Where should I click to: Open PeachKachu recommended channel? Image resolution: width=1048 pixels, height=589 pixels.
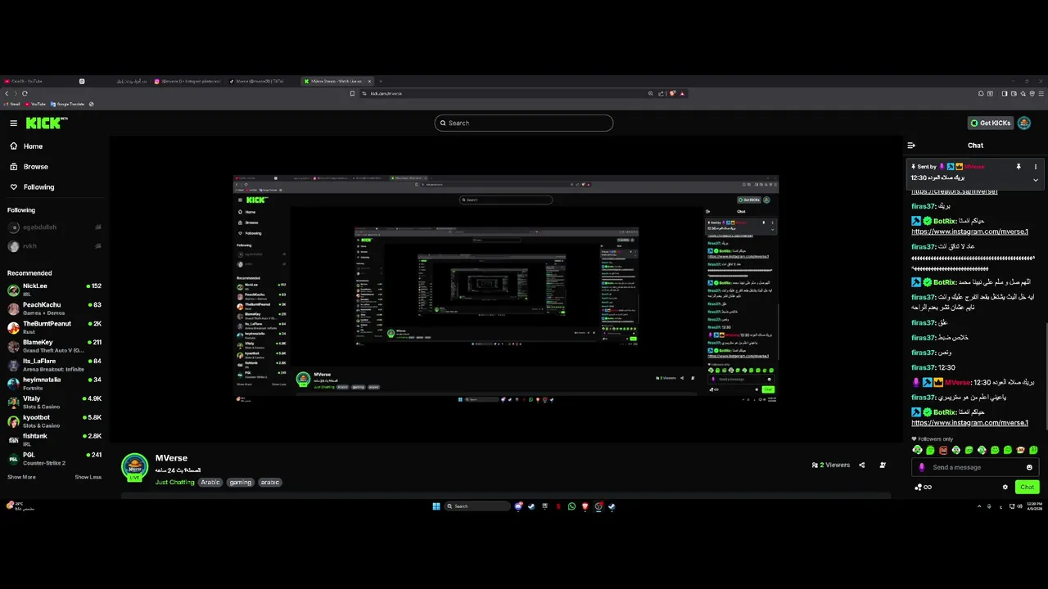[54, 308]
